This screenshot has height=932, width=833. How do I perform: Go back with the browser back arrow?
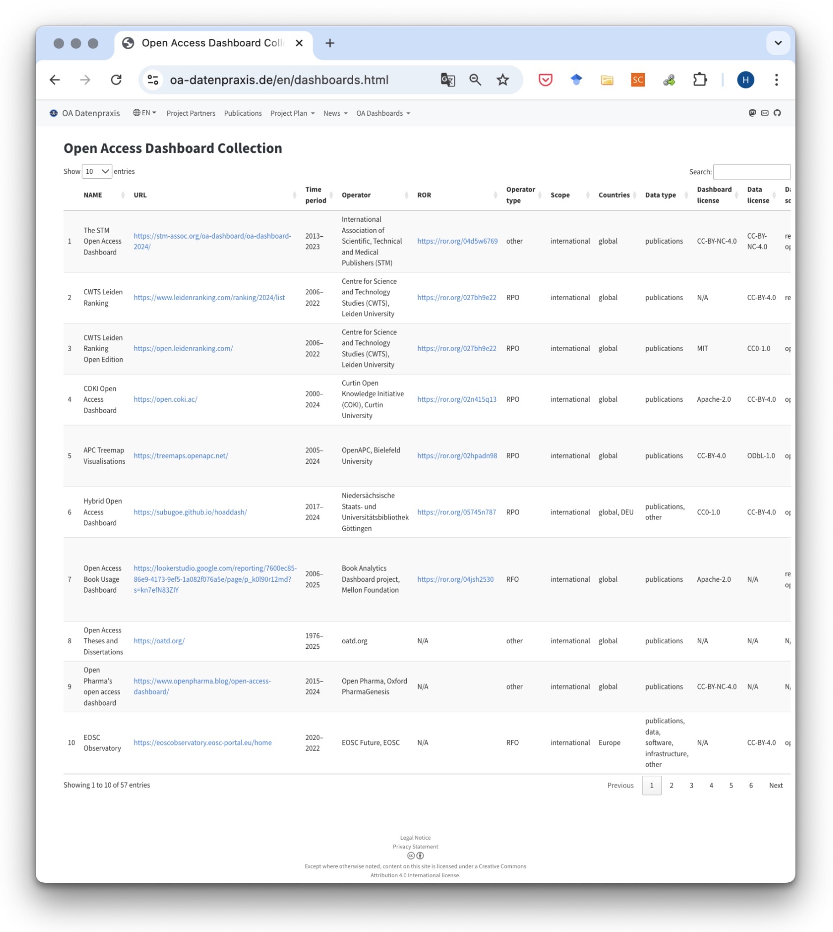pyautogui.click(x=55, y=80)
